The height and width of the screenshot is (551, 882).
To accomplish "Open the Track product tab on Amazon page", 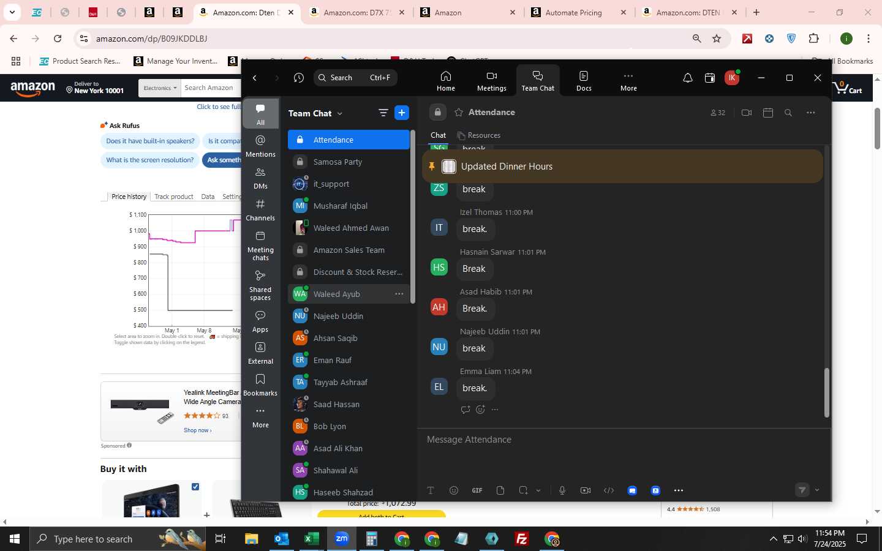I will click(174, 197).
